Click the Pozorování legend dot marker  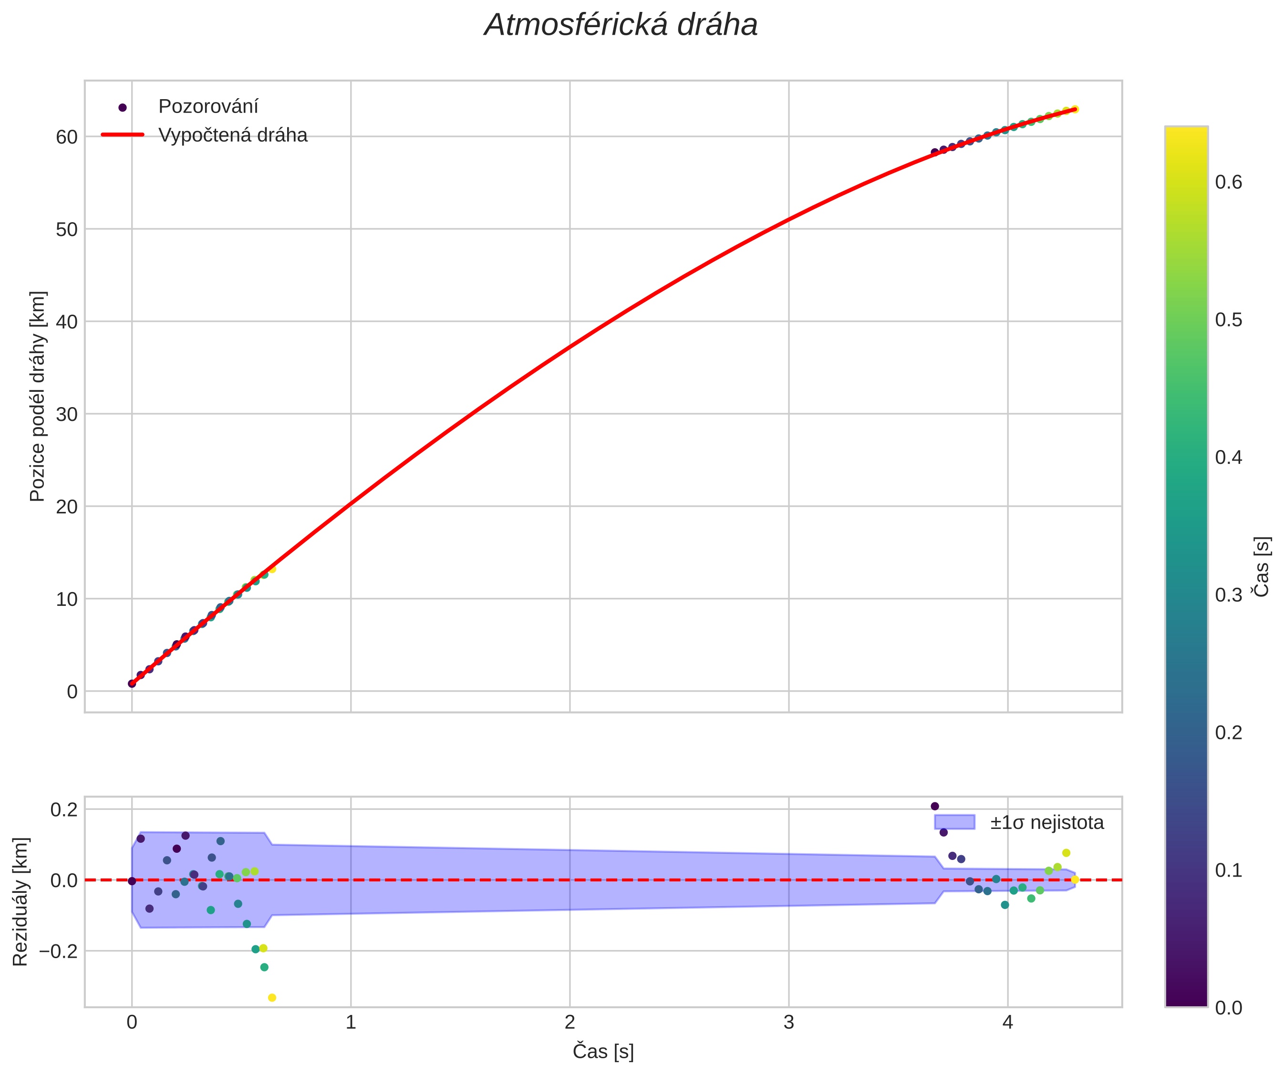pyautogui.click(x=122, y=108)
